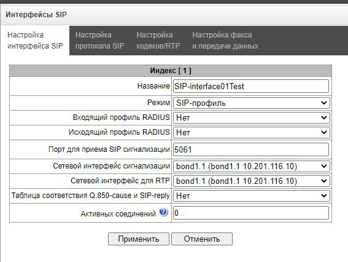The height and width of the screenshot is (262, 348).
Task: Click the SIP signaling port field 5061
Action: click(251, 149)
